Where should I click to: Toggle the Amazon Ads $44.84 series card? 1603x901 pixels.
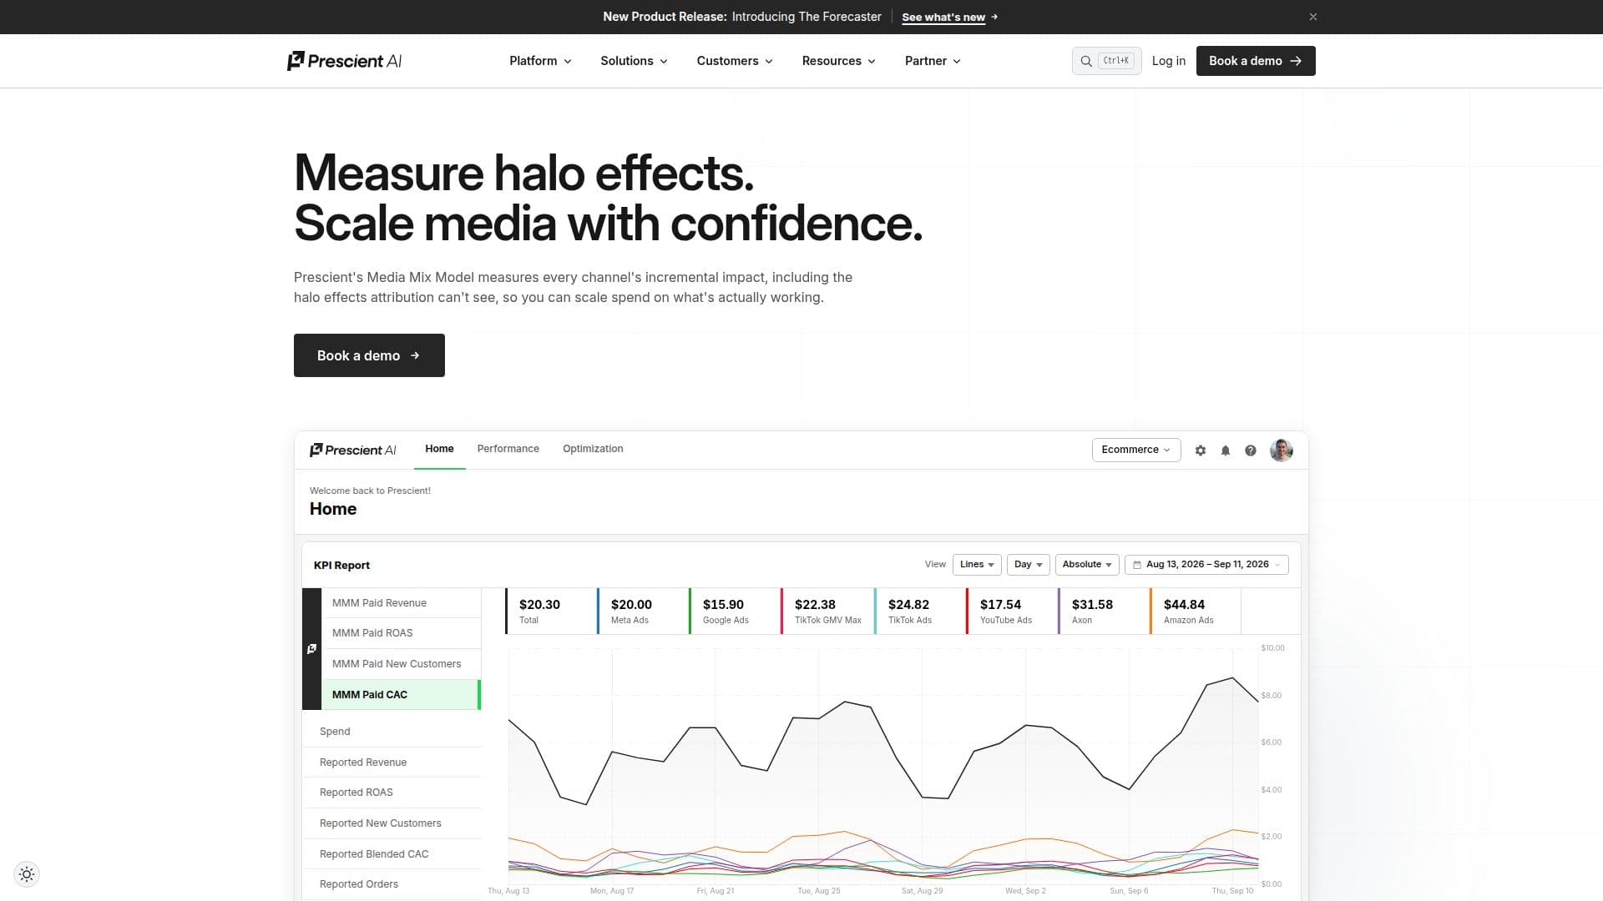(x=1196, y=611)
